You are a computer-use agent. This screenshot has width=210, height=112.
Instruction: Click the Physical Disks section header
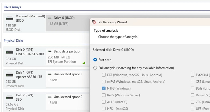14,41
